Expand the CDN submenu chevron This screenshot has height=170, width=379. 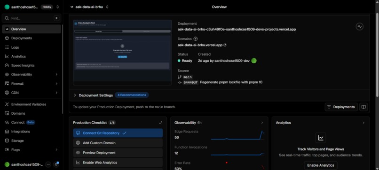[x=56, y=93]
